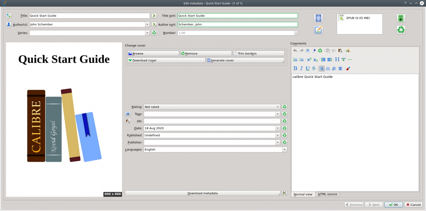The height and width of the screenshot is (211, 426).
Task: Insert a horizontal separator line
Action: (349, 60)
